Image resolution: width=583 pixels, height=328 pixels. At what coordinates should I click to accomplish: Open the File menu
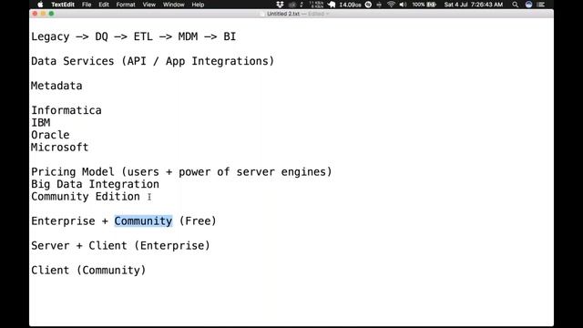pyautogui.click(x=87, y=5)
